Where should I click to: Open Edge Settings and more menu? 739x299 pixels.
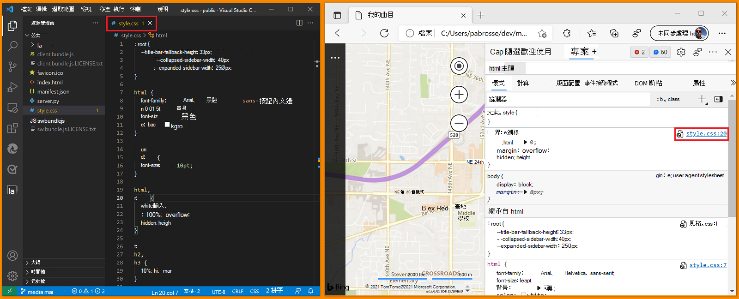pos(722,33)
